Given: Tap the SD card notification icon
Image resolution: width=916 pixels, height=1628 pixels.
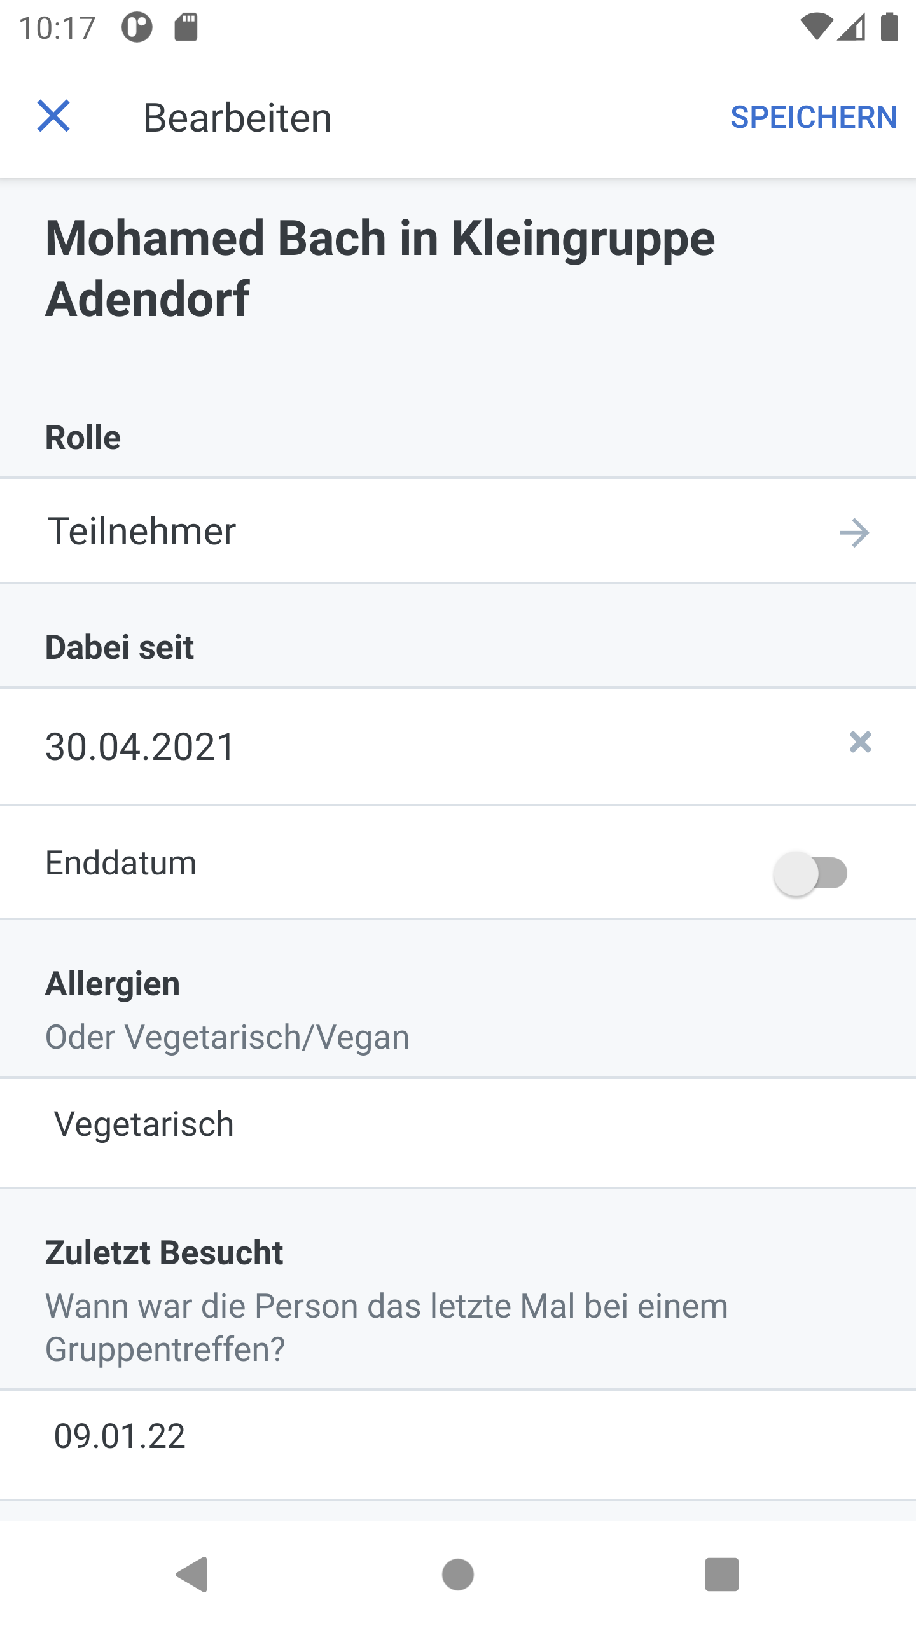Looking at the screenshot, I should (186, 27).
